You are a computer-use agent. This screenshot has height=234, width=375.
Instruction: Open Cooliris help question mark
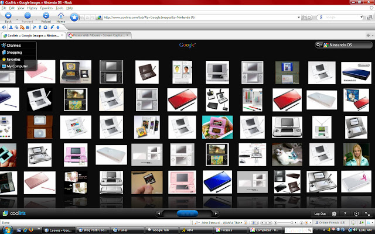pyautogui.click(x=345, y=214)
